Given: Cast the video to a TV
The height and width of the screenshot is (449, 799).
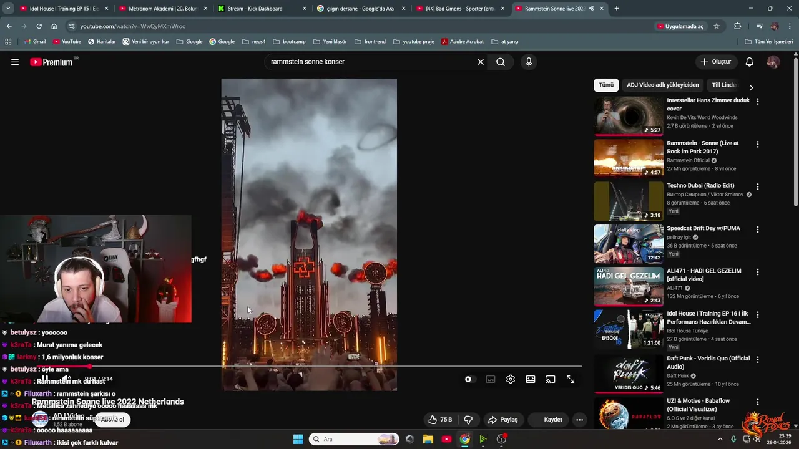Looking at the screenshot, I should (x=551, y=379).
